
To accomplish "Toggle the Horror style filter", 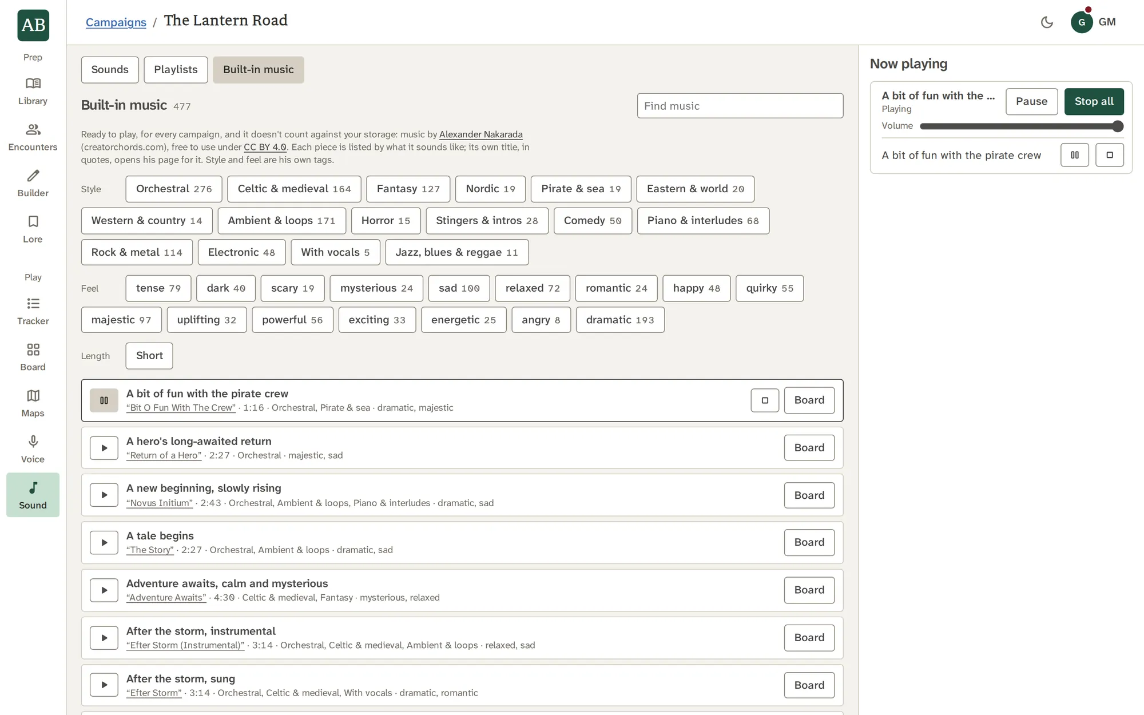I will pyautogui.click(x=386, y=221).
